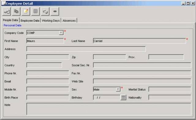Expand the Company Code dropdown arrow
The width and height of the screenshot is (196, 120).
coord(61,33)
